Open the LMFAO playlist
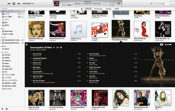This screenshot has width=175, height=111. (x=7, y=58)
